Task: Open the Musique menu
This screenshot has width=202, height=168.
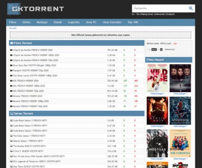Action: 42,22
